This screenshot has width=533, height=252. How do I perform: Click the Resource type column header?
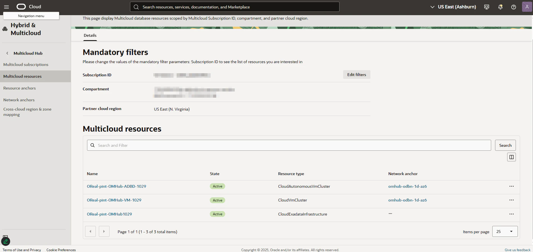click(x=291, y=174)
